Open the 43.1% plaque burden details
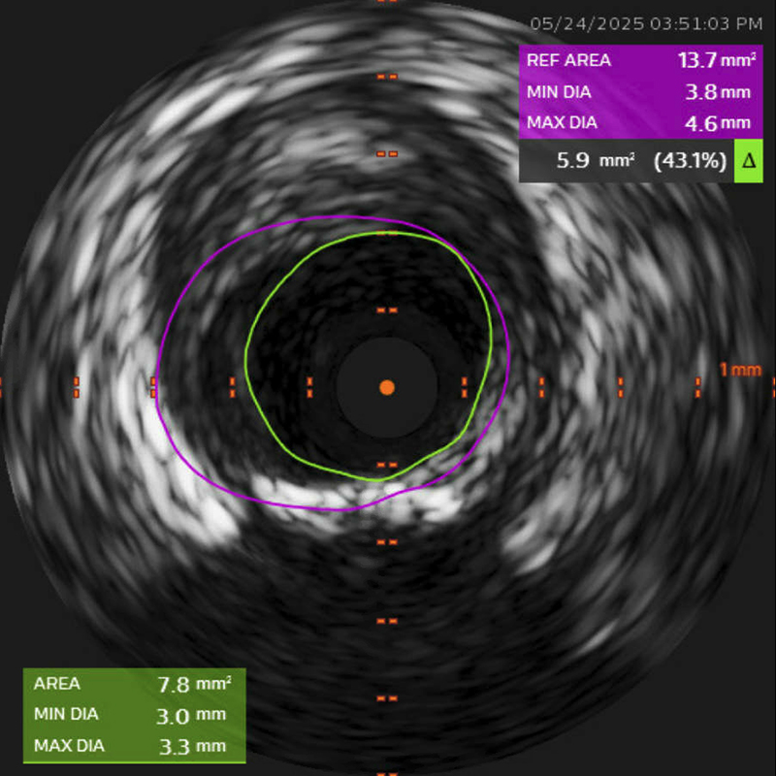Viewport: 776px width, 776px height. point(692,161)
